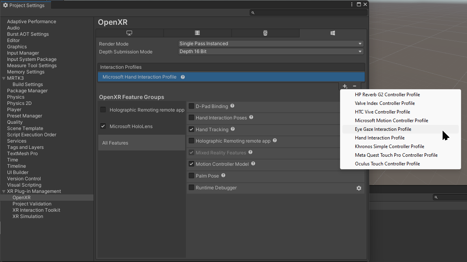Image resolution: width=467 pixels, height=262 pixels.
Task: Collapse the XR Plug-in Management tree section
Action: [x=4, y=191]
